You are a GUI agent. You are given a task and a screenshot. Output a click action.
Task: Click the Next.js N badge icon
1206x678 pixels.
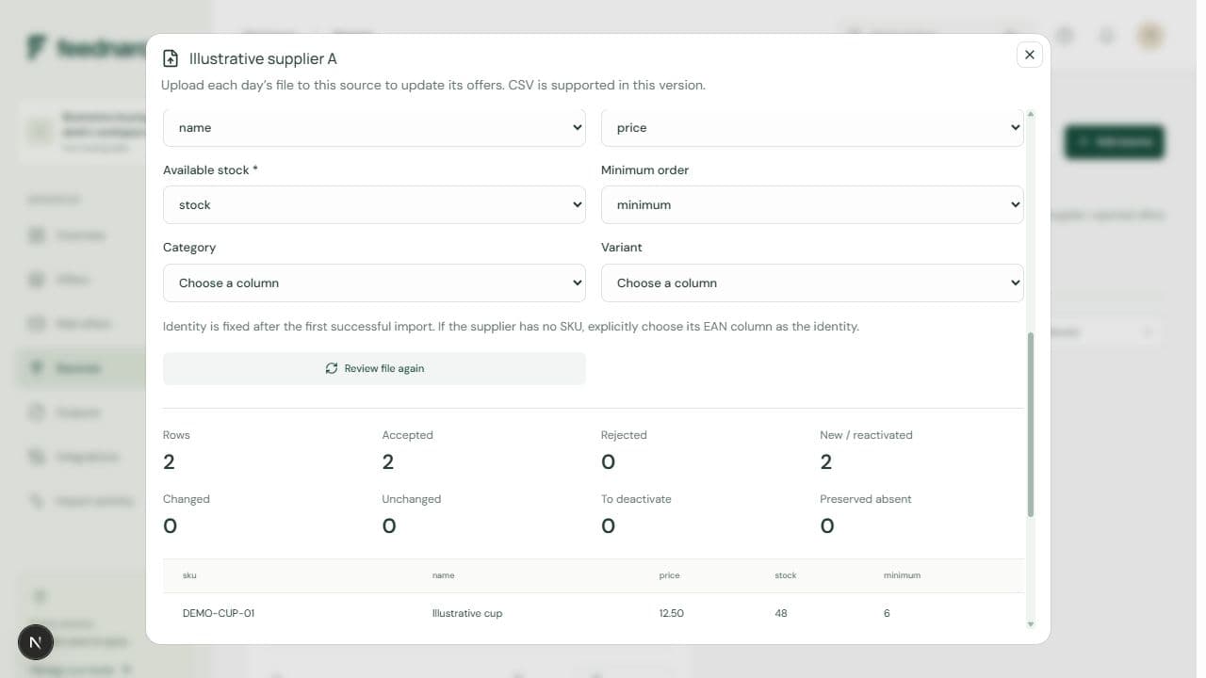[35, 642]
